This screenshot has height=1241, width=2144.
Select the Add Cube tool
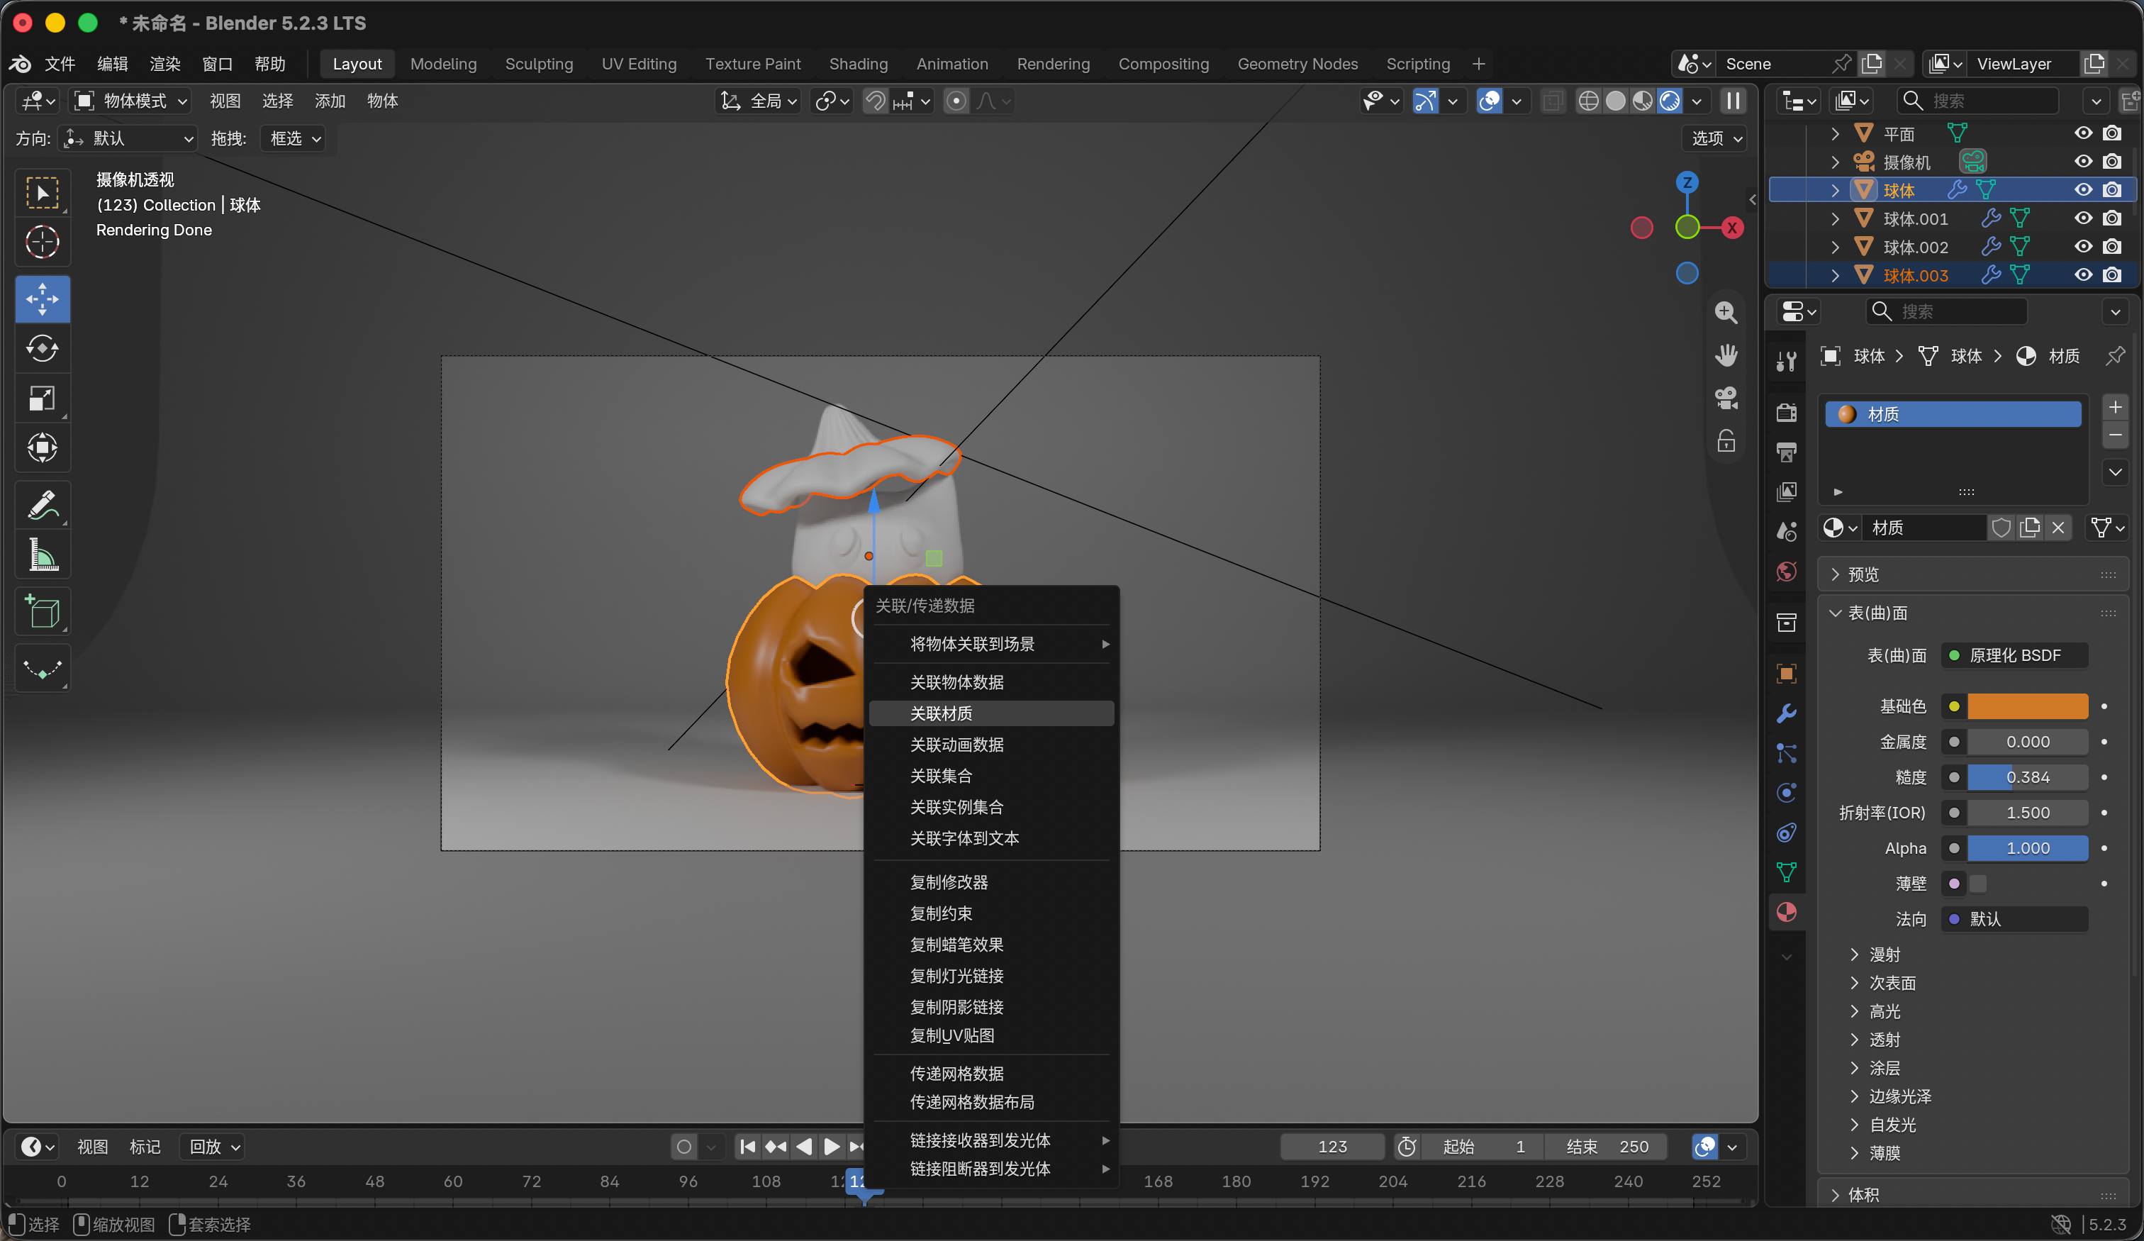(42, 611)
